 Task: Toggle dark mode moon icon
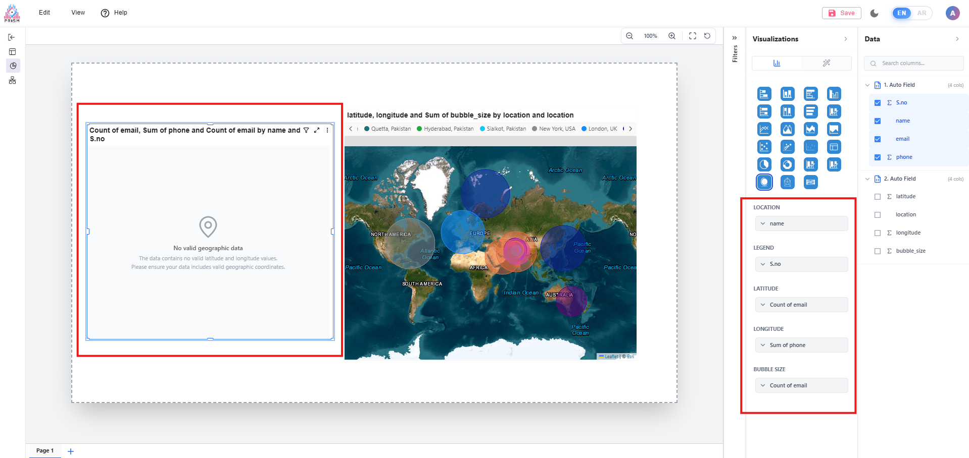(x=874, y=13)
